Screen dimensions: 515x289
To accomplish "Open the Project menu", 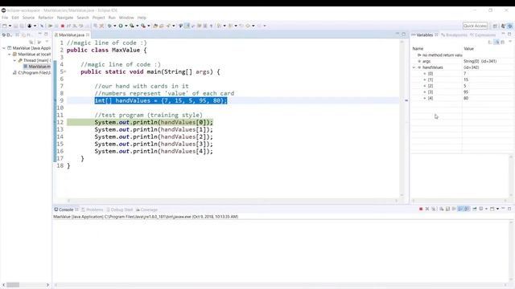I will click(x=98, y=18).
